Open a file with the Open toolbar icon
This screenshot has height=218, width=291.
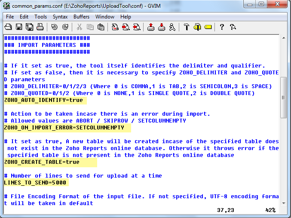(x=8, y=27)
